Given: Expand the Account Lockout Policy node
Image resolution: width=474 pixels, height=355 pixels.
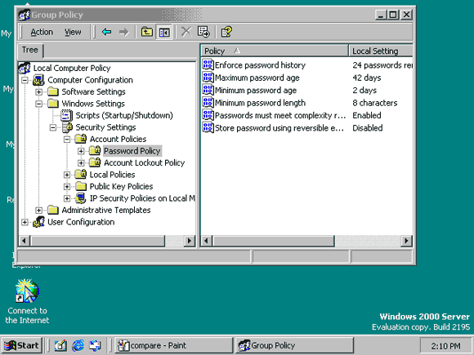Looking at the screenshot, I should coord(81,163).
